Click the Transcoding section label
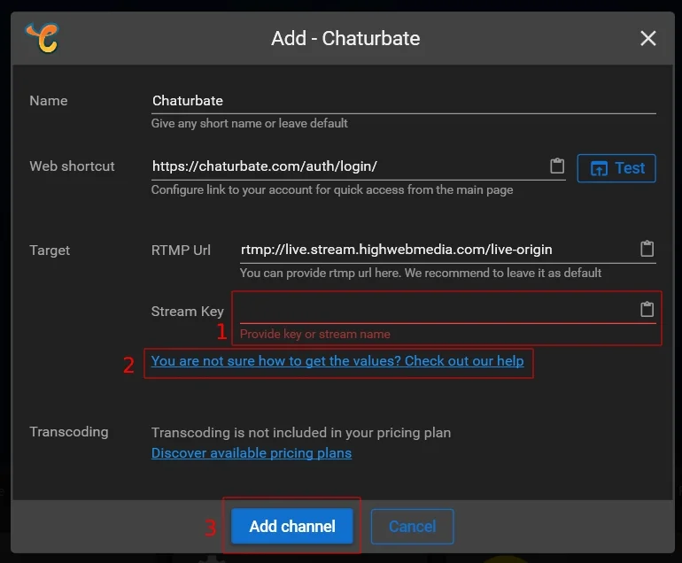 (69, 432)
